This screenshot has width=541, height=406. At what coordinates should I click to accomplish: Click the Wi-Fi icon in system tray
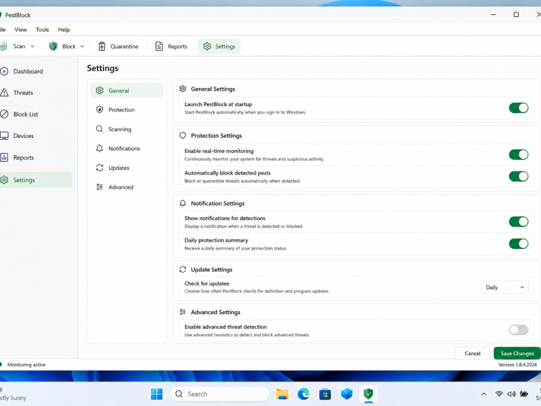click(x=499, y=394)
